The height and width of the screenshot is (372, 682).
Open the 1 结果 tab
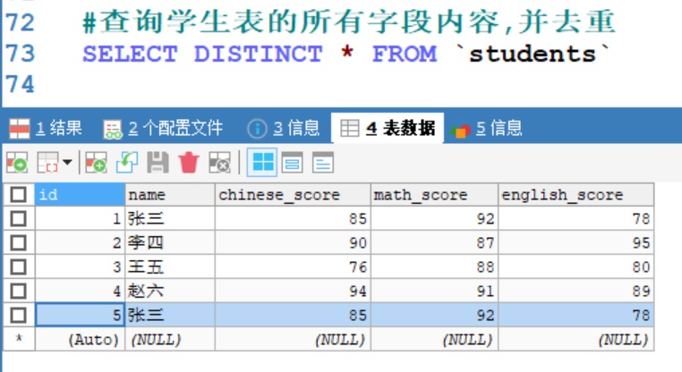click(x=47, y=128)
